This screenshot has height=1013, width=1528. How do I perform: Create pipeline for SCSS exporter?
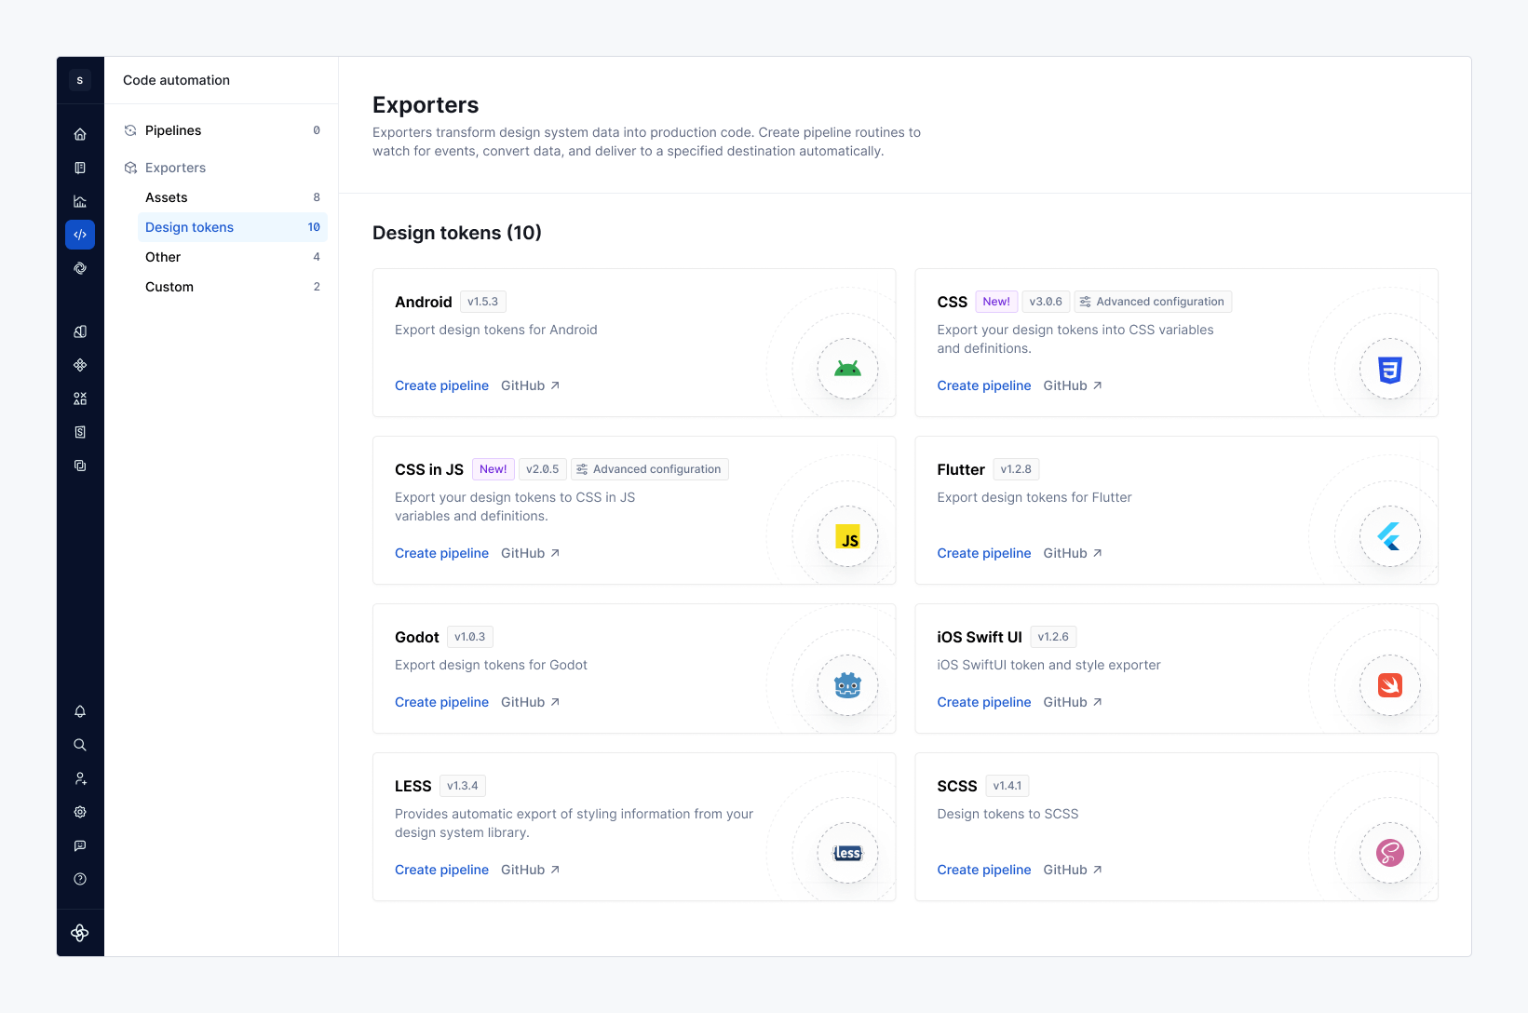pos(984,870)
